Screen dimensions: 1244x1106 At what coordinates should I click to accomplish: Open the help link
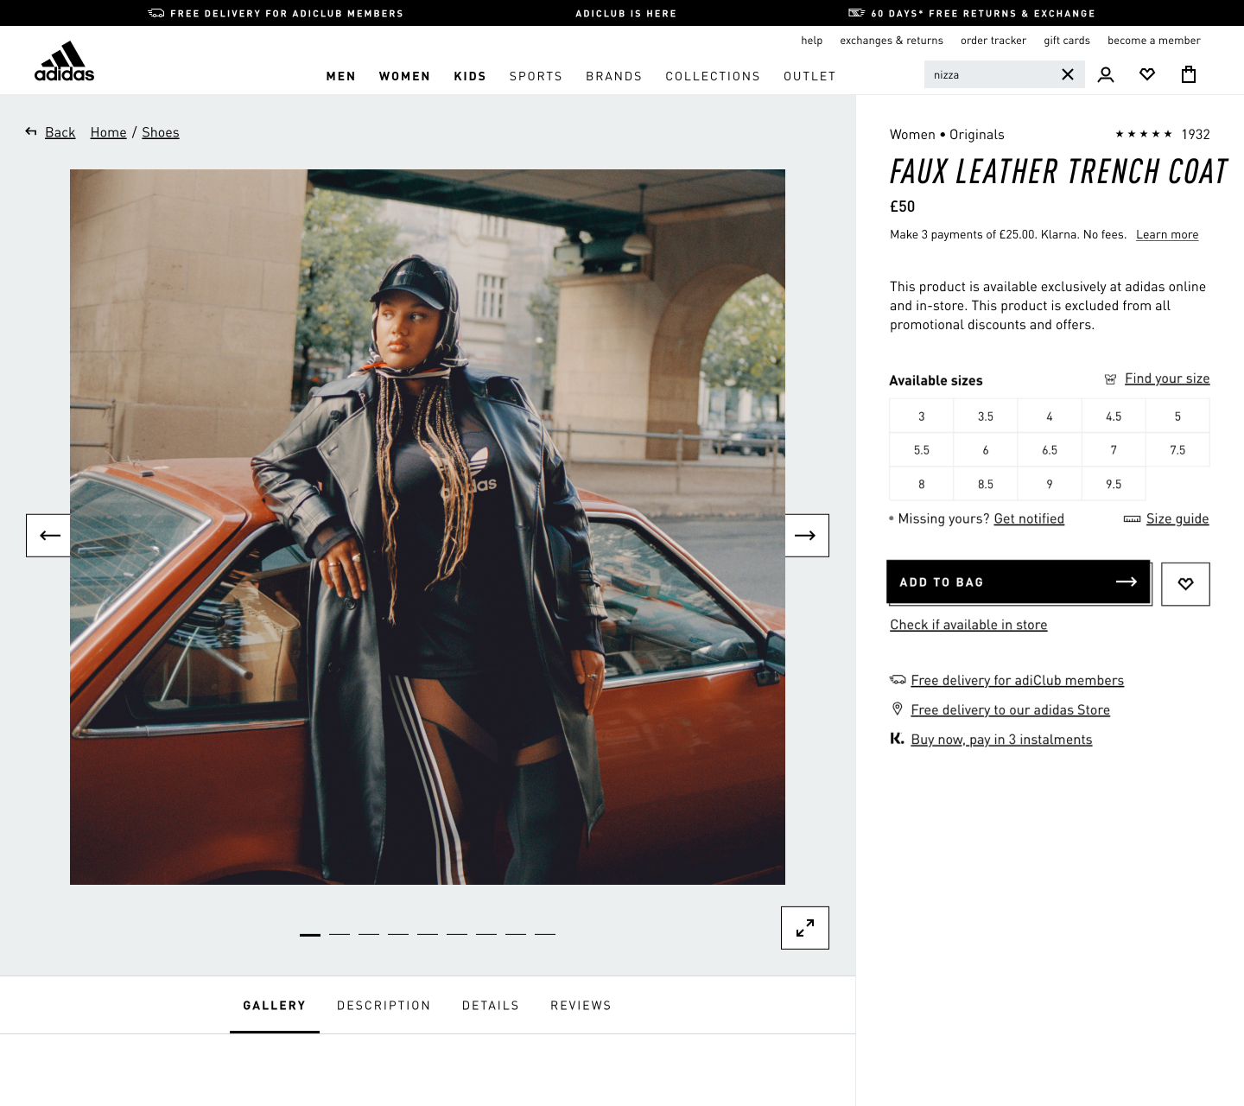click(812, 41)
